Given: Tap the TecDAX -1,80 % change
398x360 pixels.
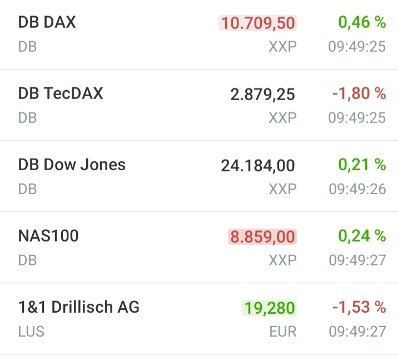Looking at the screenshot, I should coord(359,93).
